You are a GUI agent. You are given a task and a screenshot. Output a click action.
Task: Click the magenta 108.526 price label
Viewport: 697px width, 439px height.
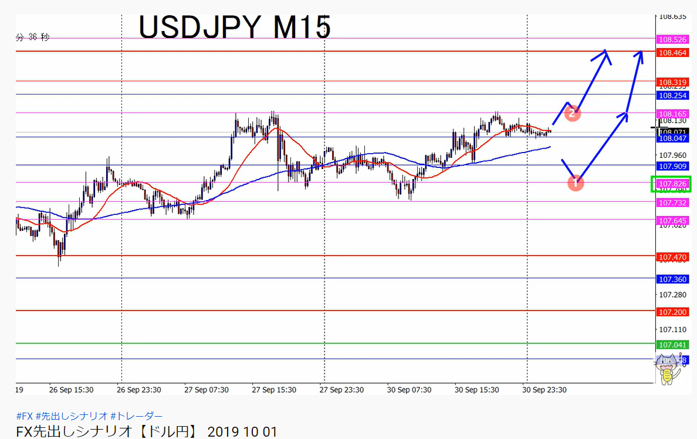[x=672, y=39]
